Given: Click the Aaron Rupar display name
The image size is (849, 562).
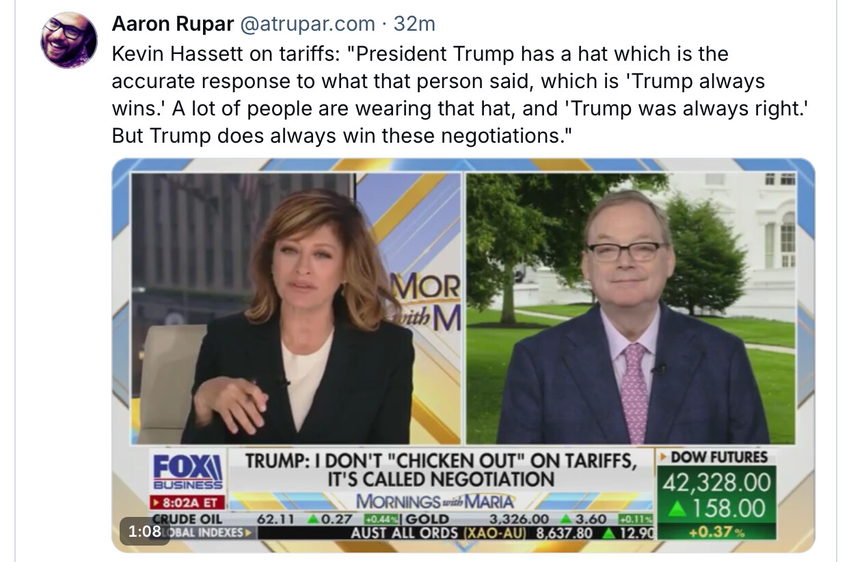Looking at the screenshot, I should (x=172, y=24).
